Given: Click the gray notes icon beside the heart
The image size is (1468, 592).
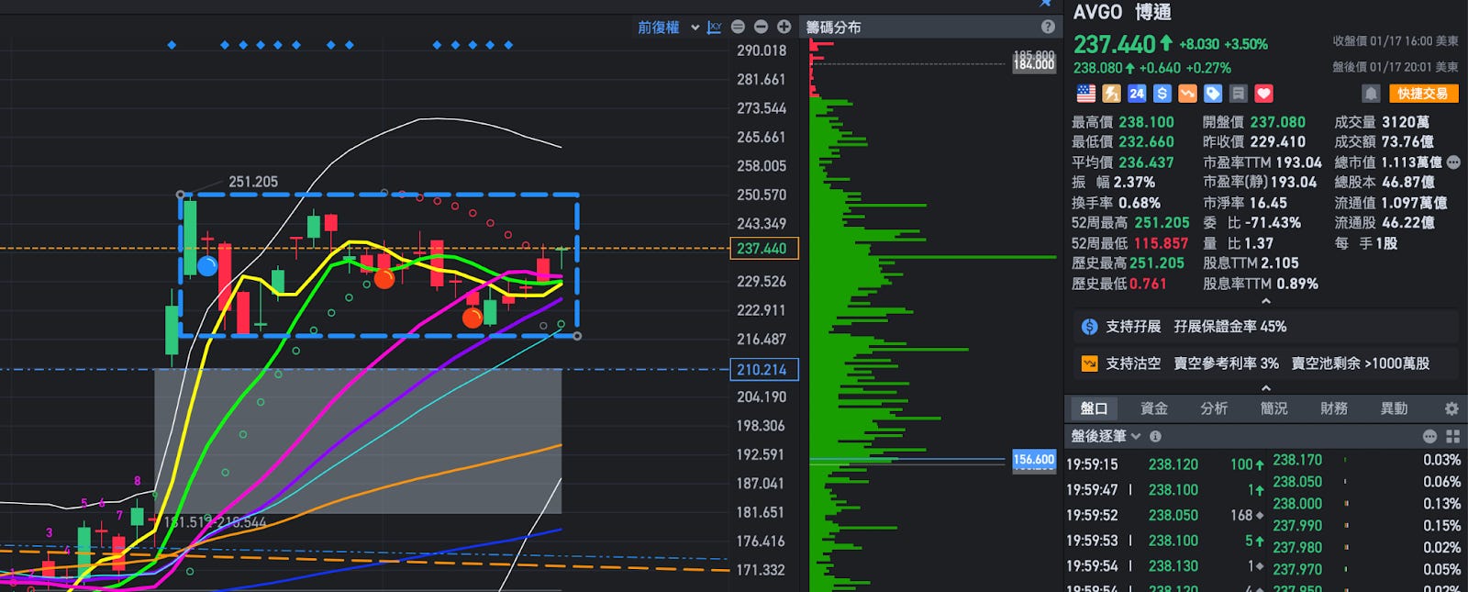Looking at the screenshot, I should (1239, 94).
